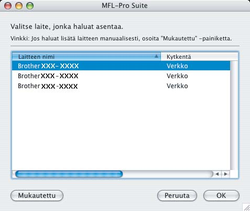The image size is (250, 211).
Task: Click the scroll right arrow
Action: pyautogui.click(x=226, y=174)
